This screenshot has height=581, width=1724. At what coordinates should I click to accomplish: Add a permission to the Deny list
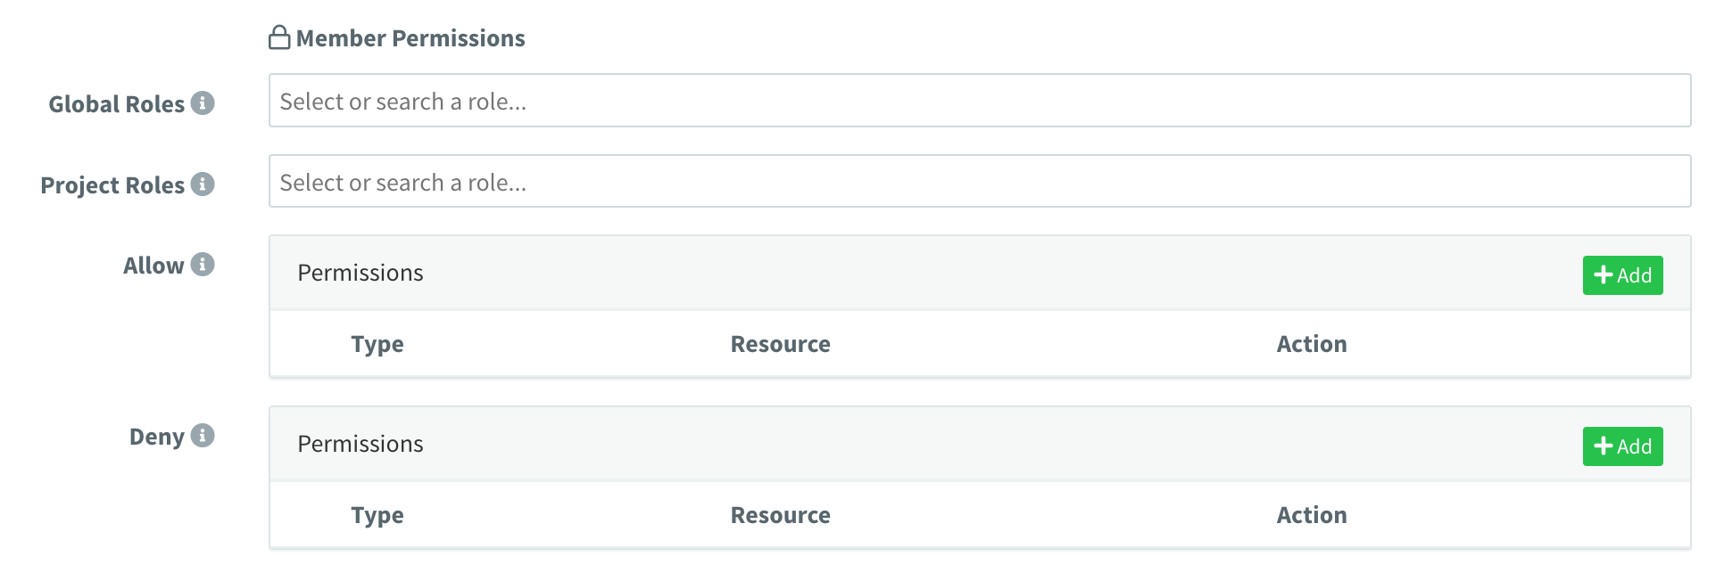tap(1621, 446)
